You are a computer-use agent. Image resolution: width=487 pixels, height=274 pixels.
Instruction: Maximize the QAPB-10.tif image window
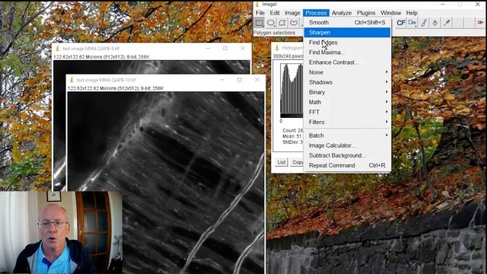[x=239, y=80]
